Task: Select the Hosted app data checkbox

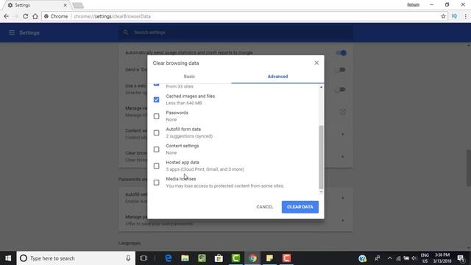Action: 157,166
